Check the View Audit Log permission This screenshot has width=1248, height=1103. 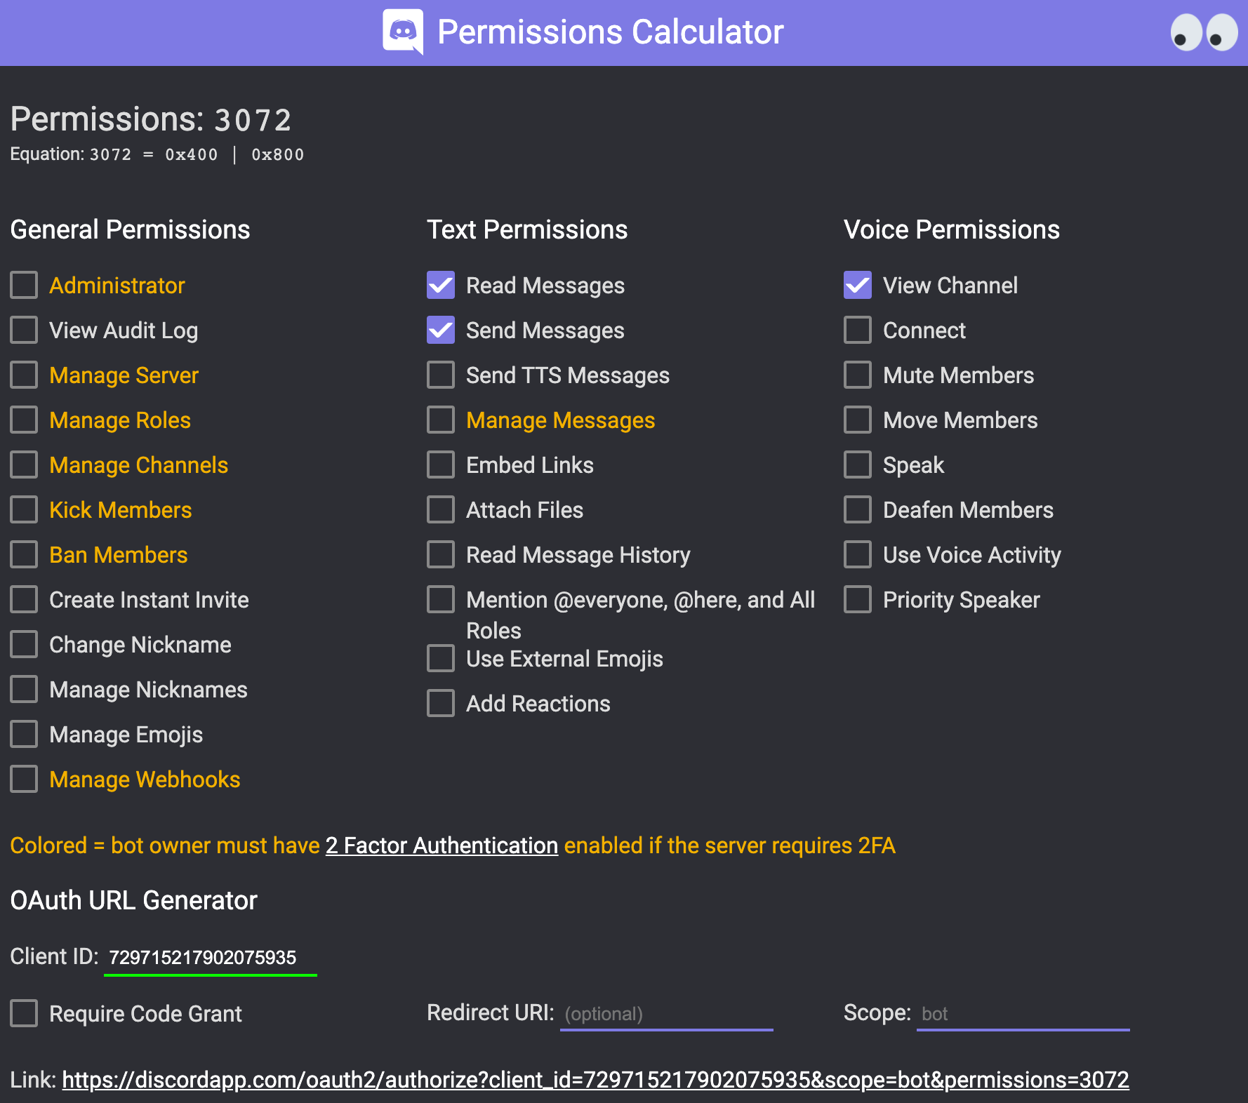pos(24,330)
